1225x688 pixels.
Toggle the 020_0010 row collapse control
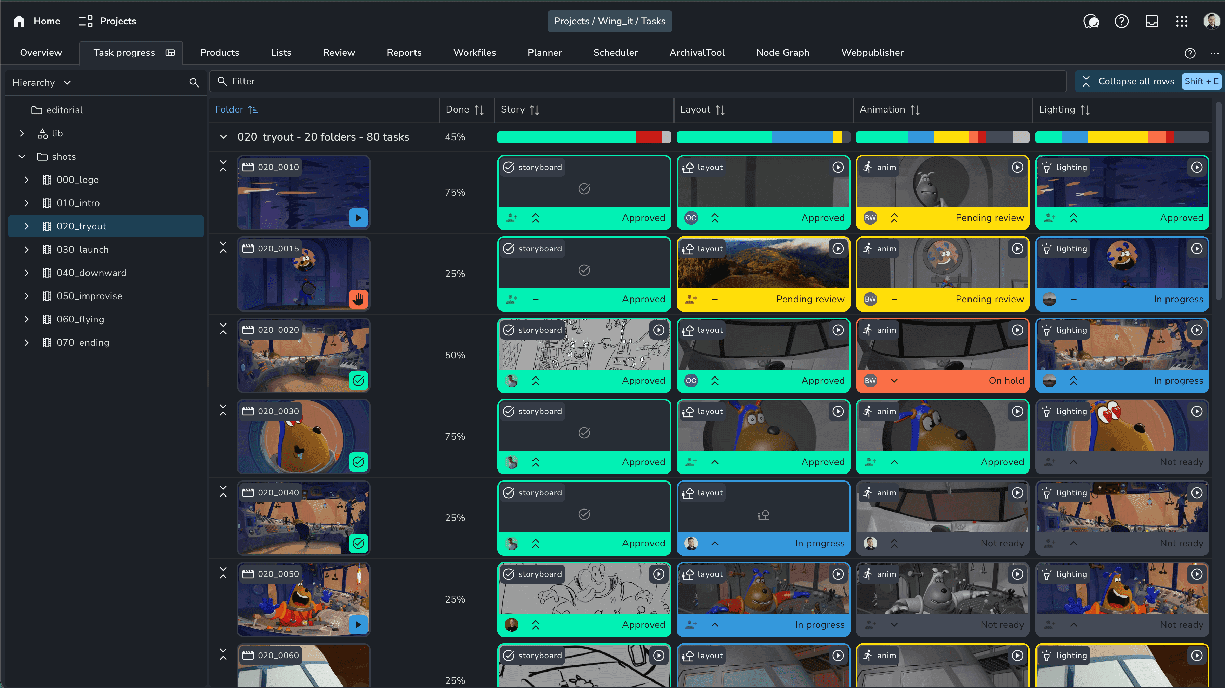pos(223,166)
